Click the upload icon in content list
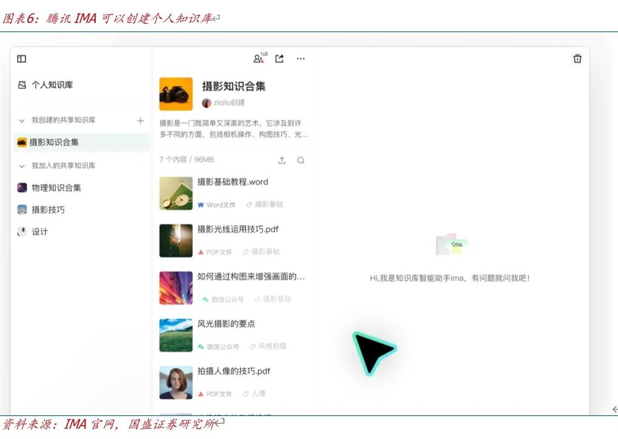 pyautogui.click(x=282, y=160)
